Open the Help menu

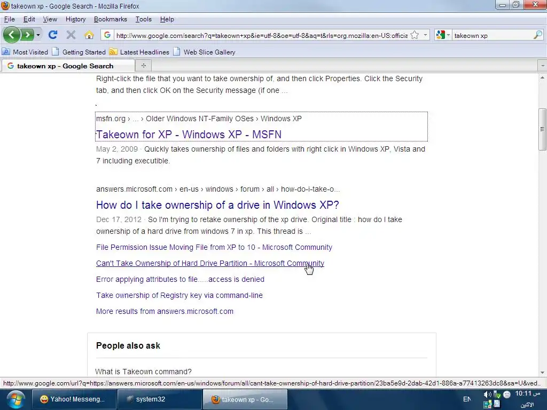[x=167, y=19]
